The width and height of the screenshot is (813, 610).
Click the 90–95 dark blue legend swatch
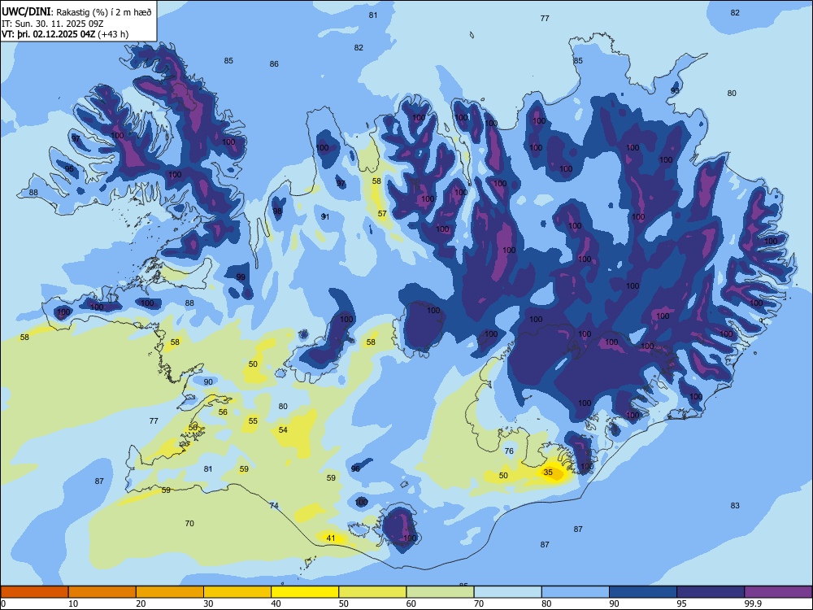coord(643,592)
